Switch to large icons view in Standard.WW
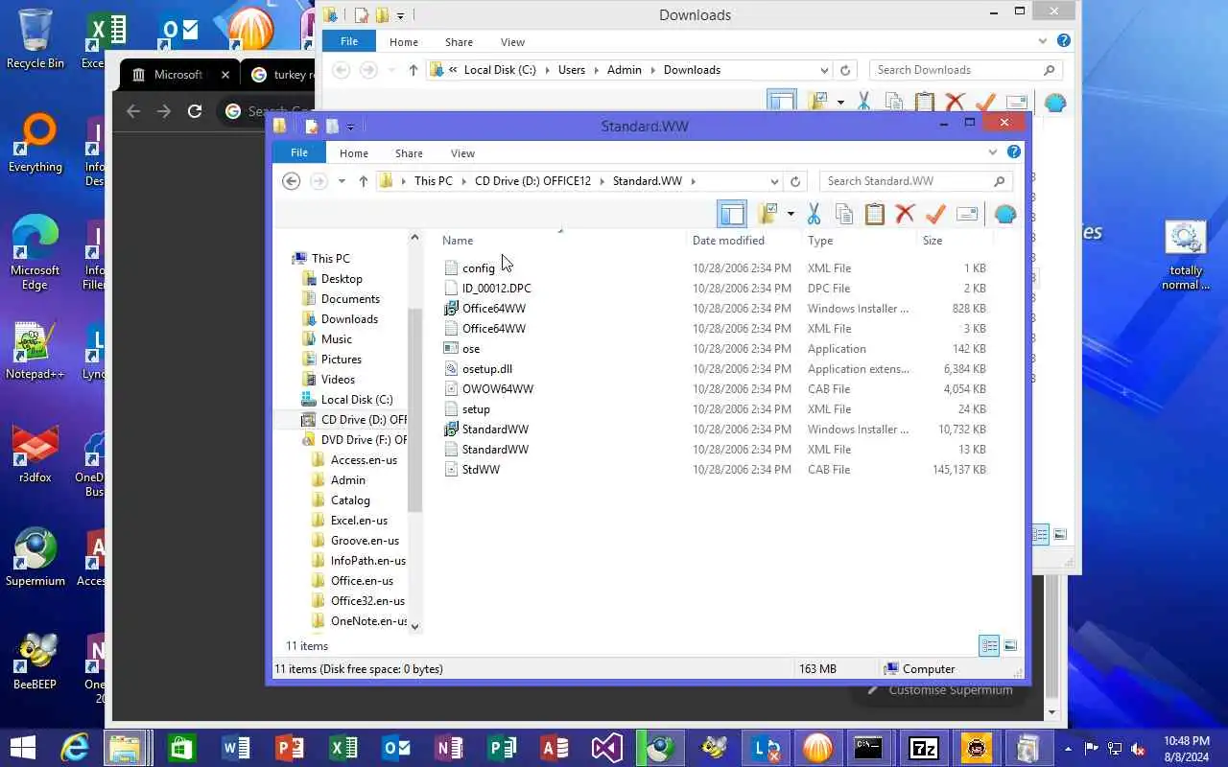1228x767 pixels. [1010, 645]
